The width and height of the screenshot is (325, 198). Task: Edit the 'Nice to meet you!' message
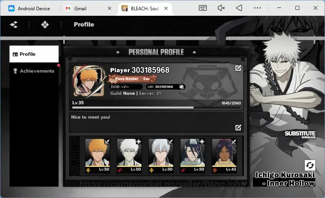click(x=238, y=127)
